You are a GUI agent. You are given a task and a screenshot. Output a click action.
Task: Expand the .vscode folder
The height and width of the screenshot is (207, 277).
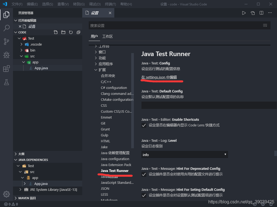click(x=21, y=44)
